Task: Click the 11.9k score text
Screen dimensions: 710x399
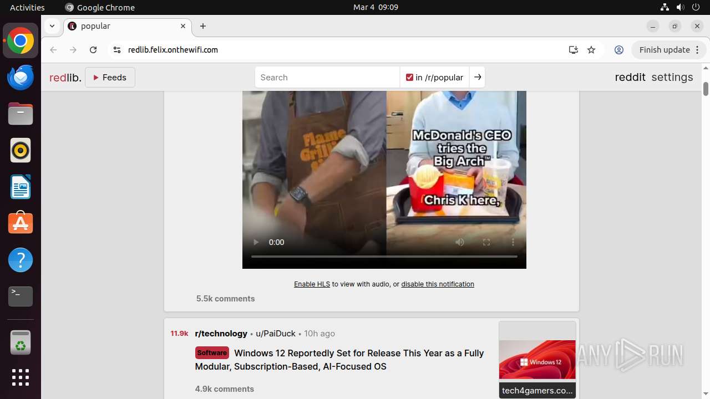Action: (x=179, y=334)
